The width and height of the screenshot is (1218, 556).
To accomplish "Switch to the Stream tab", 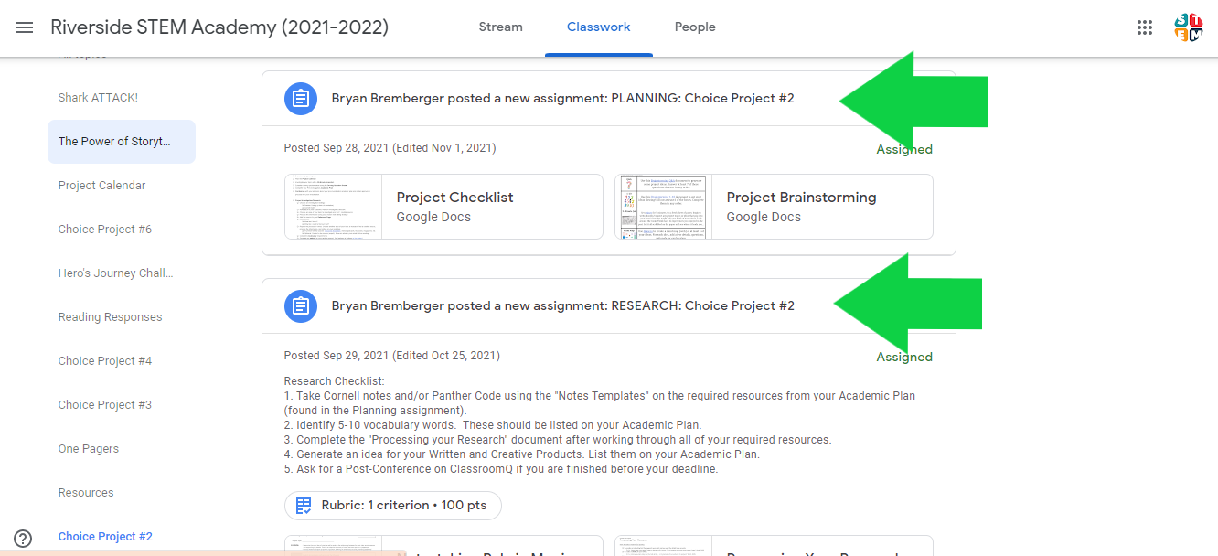I will pos(501,27).
